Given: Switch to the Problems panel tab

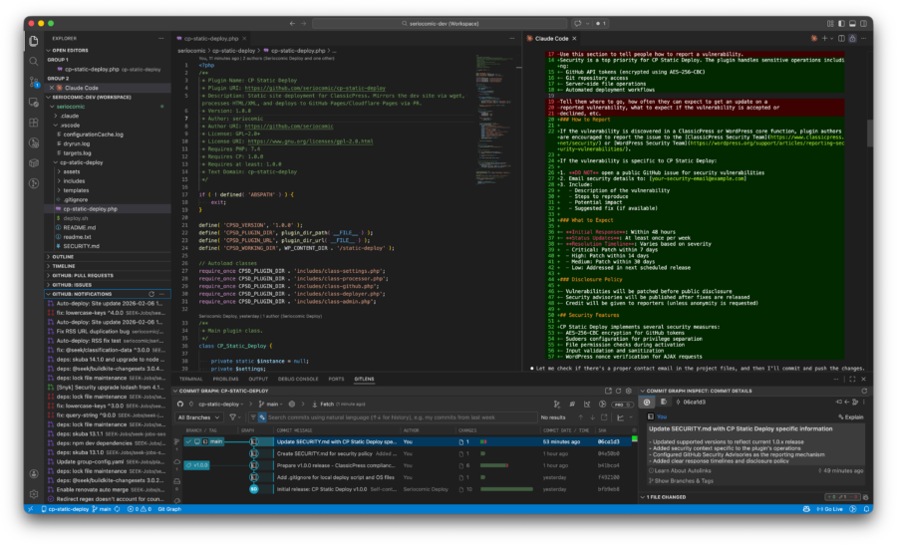Looking at the screenshot, I should (225, 379).
